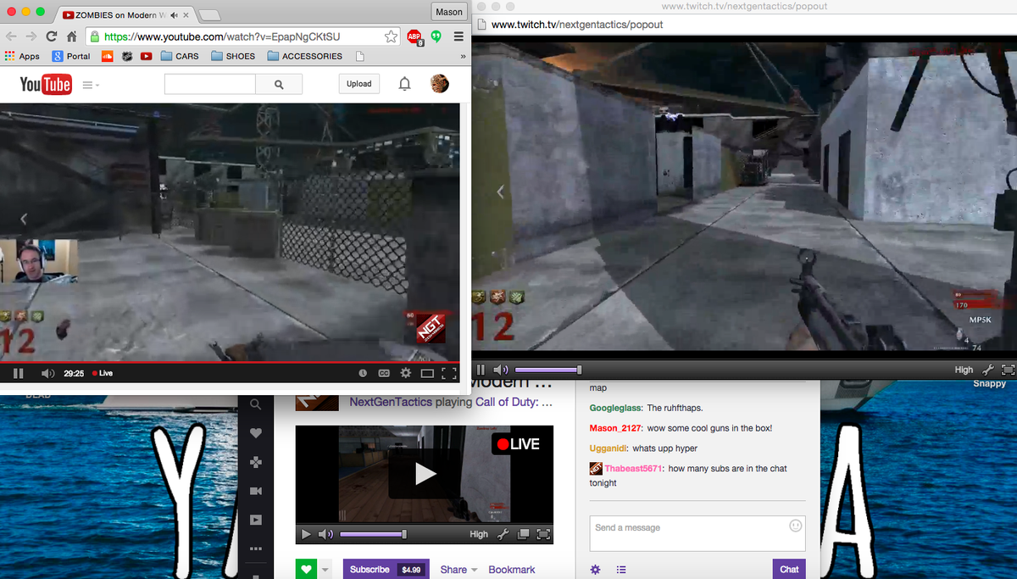Change popout quality from High
This screenshot has width=1017, height=579.
[x=964, y=370]
